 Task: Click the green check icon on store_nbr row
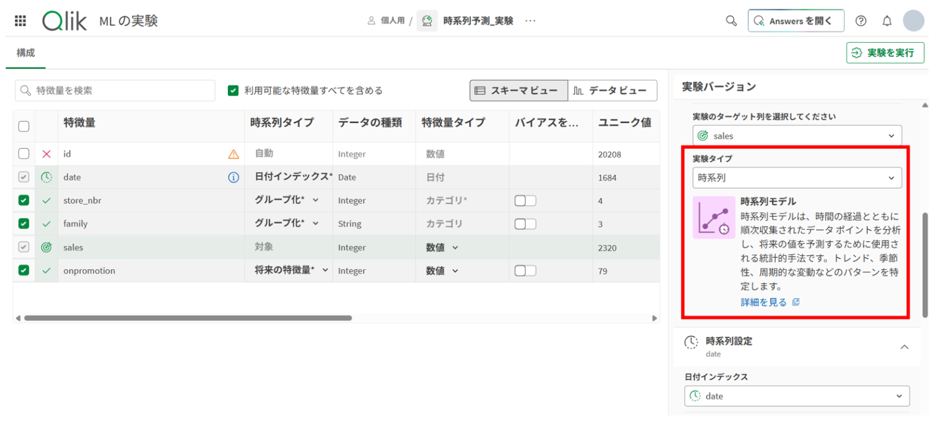pos(46,200)
